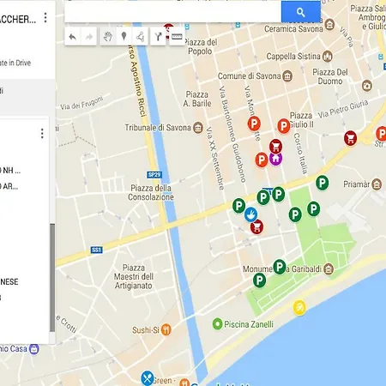386x386 pixels.
Task: Click the sidebar vertical scrollbar
Action: coord(52,277)
